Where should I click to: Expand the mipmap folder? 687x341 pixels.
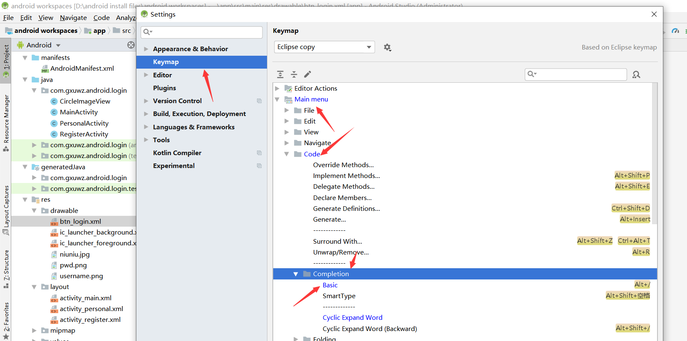[34, 331]
